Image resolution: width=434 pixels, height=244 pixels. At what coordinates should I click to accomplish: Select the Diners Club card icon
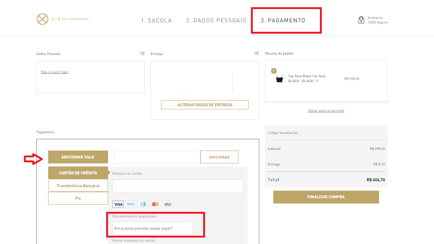(x=143, y=204)
